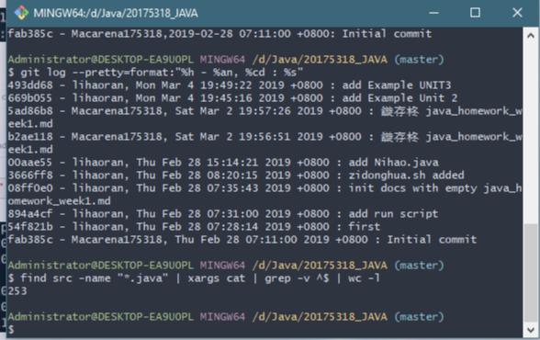Click commit line 00aae55 add Nihao.java

(x=223, y=163)
